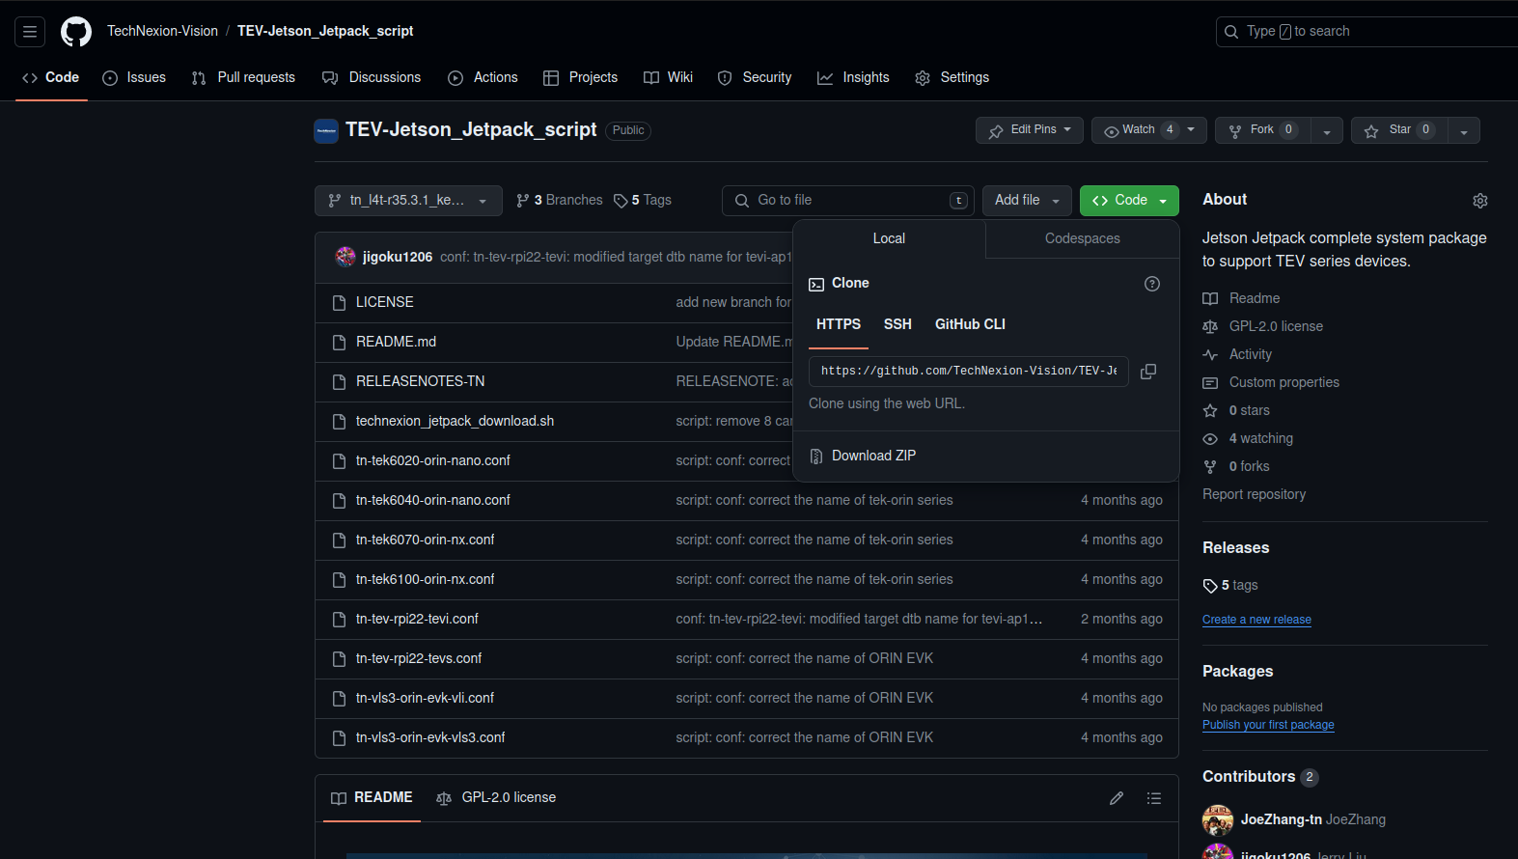The height and width of the screenshot is (859, 1518).
Task: Open the clone help question-mark icon
Action: pyautogui.click(x=1152, y=284)
